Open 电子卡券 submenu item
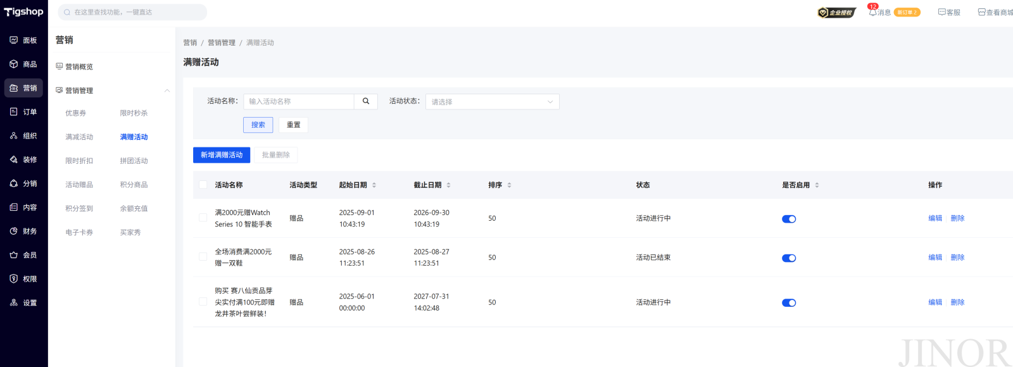Screen dimensions: 1013x367 pyautogui.click(x=79, y=232)
